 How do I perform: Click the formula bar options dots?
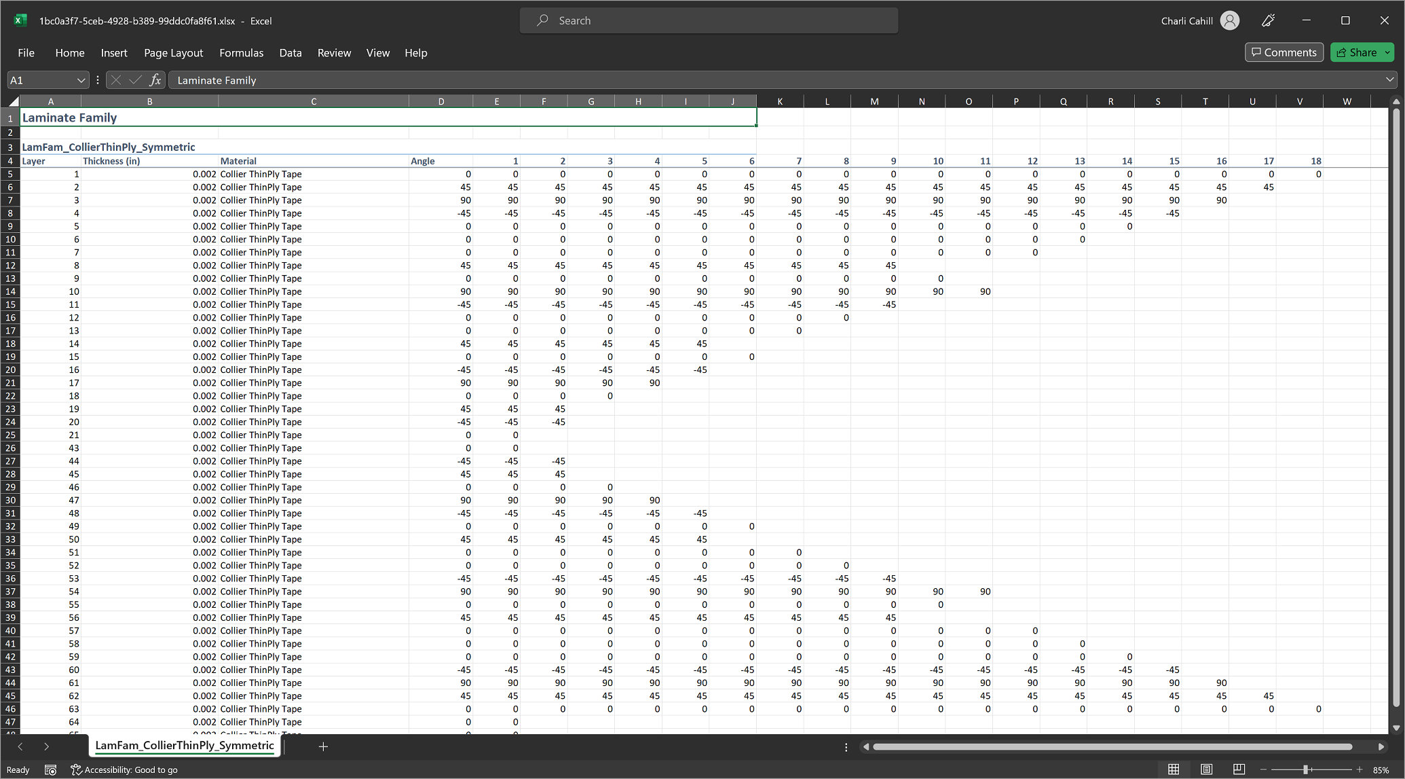98,80
